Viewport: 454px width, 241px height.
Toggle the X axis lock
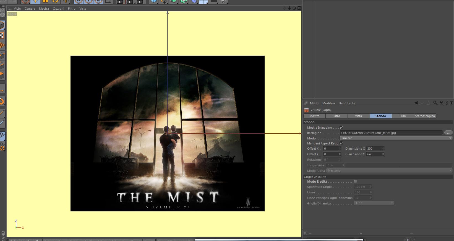79,1
